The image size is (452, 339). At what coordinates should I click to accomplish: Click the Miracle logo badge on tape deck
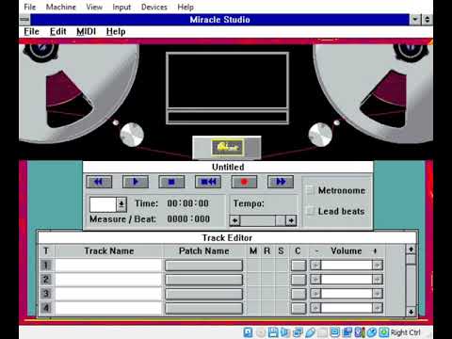(227, 148)
